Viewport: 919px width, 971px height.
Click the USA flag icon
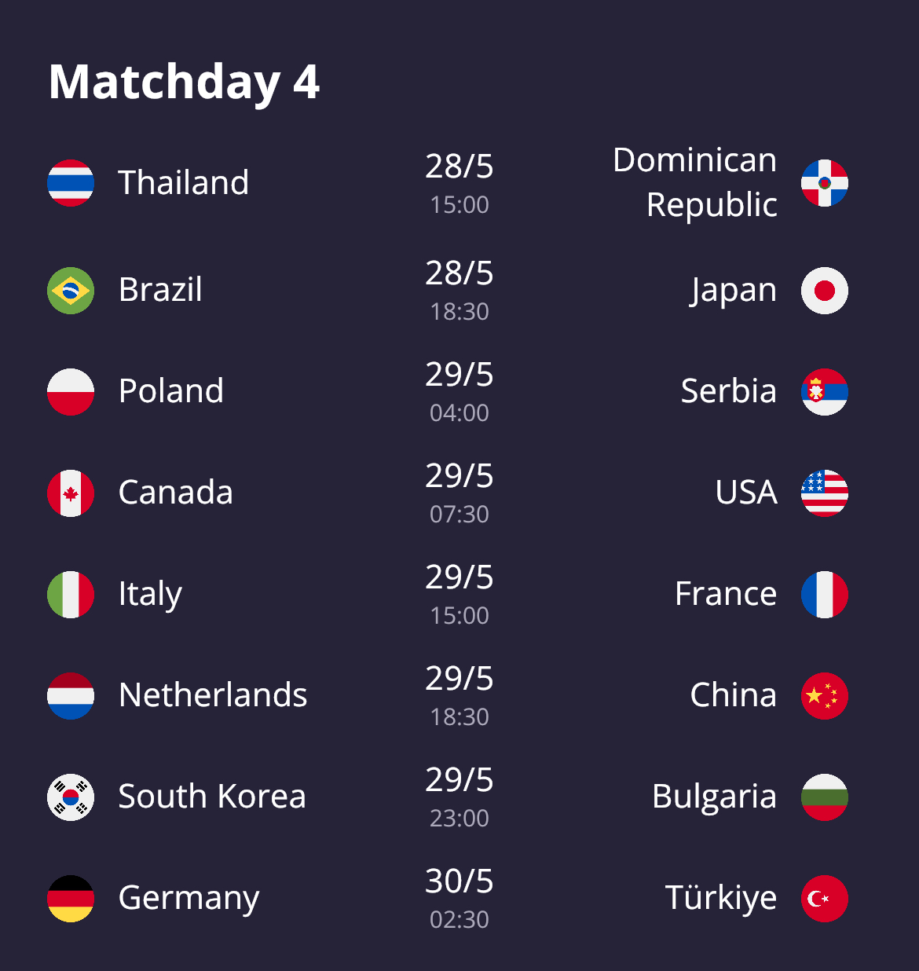[825, 493]
